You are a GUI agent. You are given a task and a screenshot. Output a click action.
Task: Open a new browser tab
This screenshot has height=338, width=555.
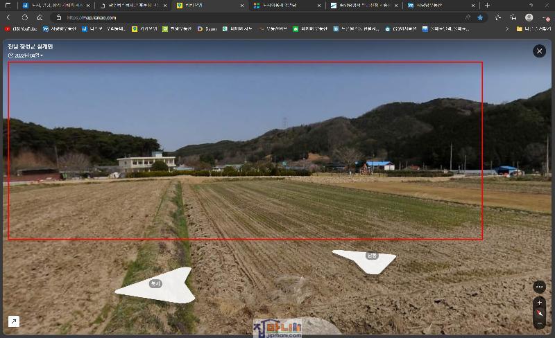[x=487, y=5]
